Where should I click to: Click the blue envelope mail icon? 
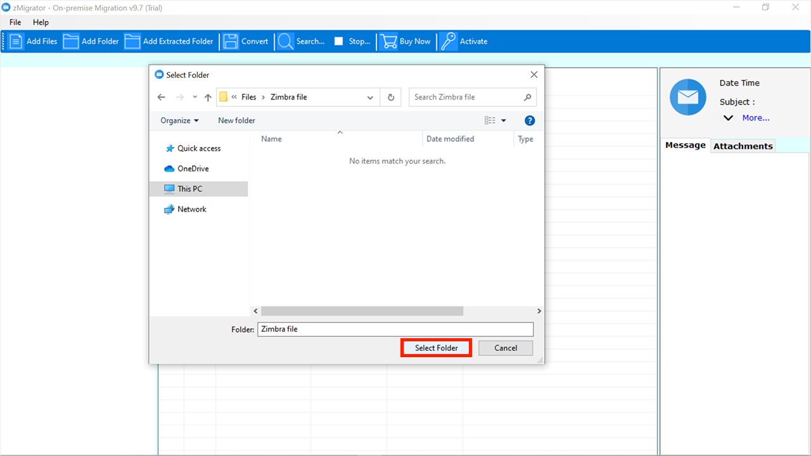(687, 97)
